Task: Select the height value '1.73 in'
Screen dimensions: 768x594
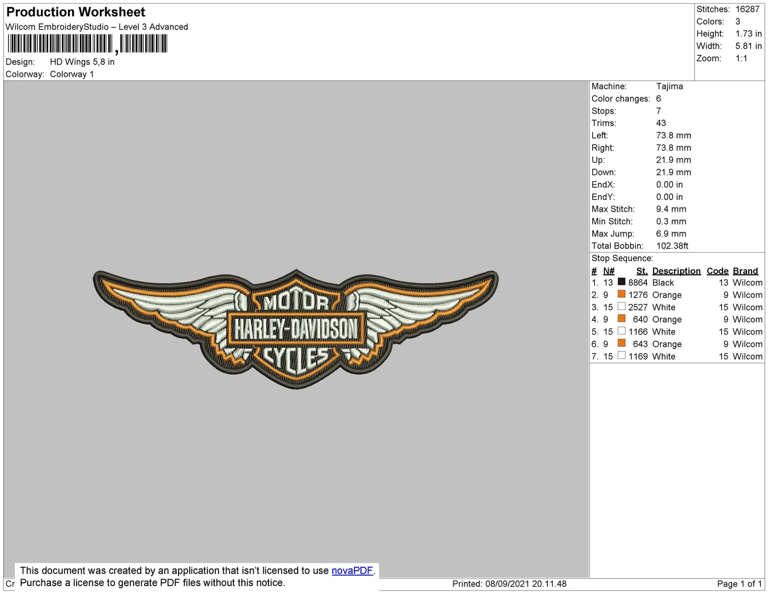Action: tap(748, 34)
